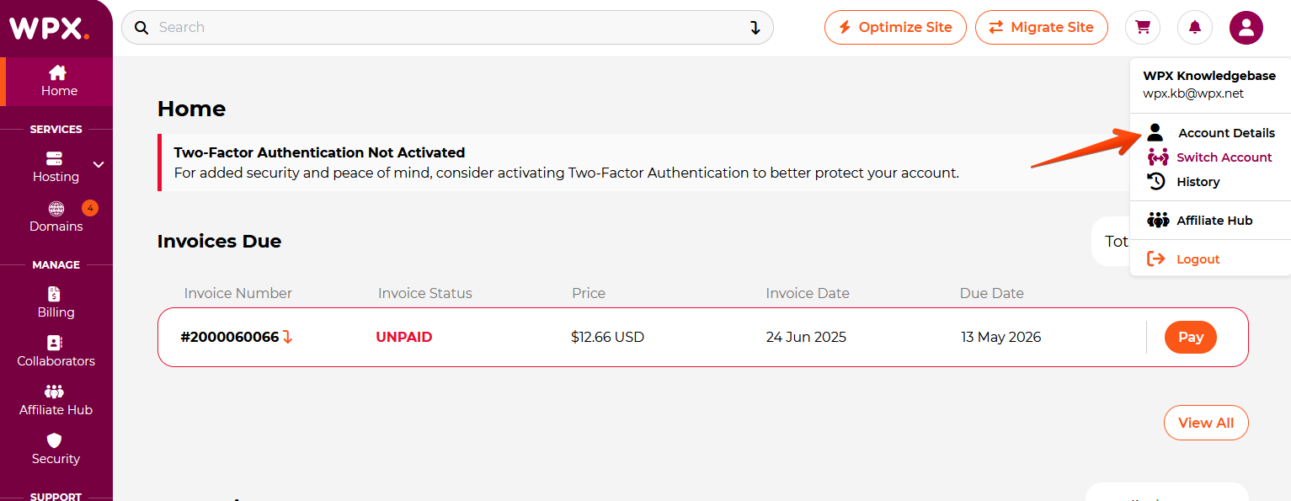The width and height of the screenshot is (1291, 501).
Task: Expand the Hosting submenu chevron
Action: (x=99, y=164)
